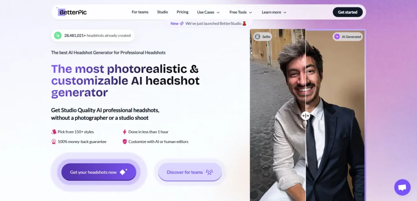The height and width of the screenshot is (201, 417).
Task: Expand the Use Cases dropdown
Action: click(x=208, y=12)
